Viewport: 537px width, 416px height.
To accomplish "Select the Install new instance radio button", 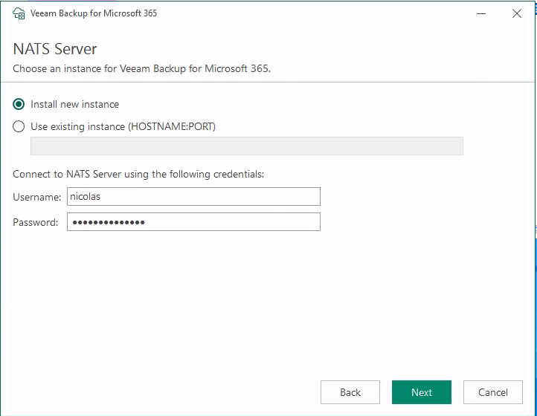I will click(19, 104).
